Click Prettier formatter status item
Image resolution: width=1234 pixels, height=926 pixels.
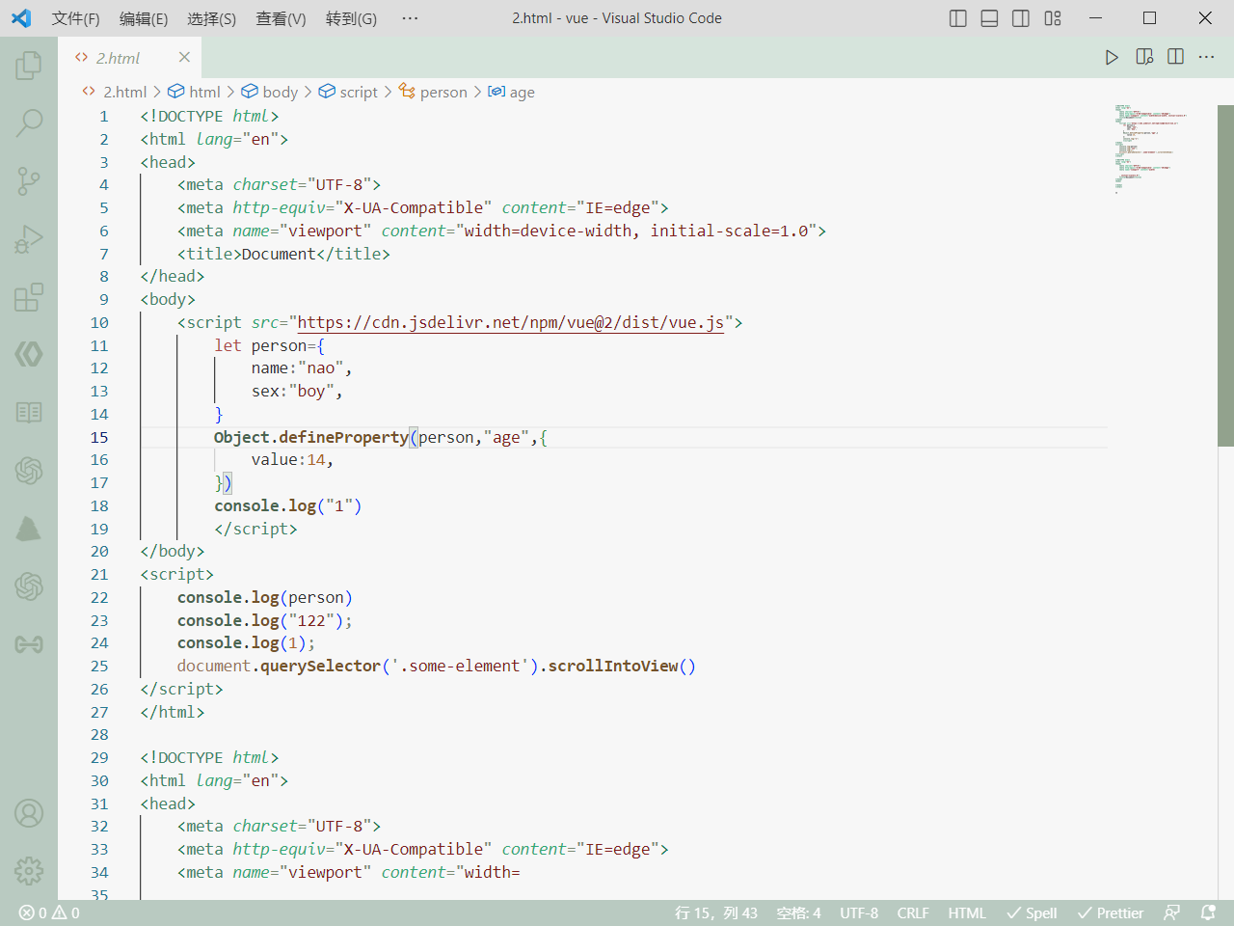point(1111,912)
